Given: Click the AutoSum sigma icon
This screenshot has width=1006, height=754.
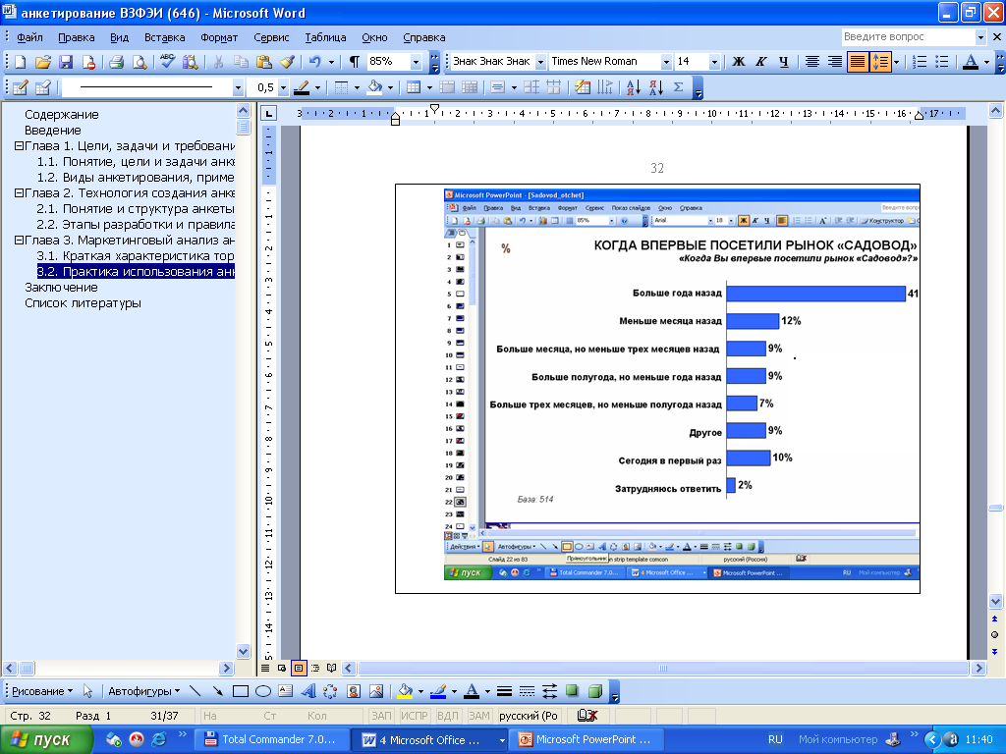Looking at the screenshot, I should (678, 87).
